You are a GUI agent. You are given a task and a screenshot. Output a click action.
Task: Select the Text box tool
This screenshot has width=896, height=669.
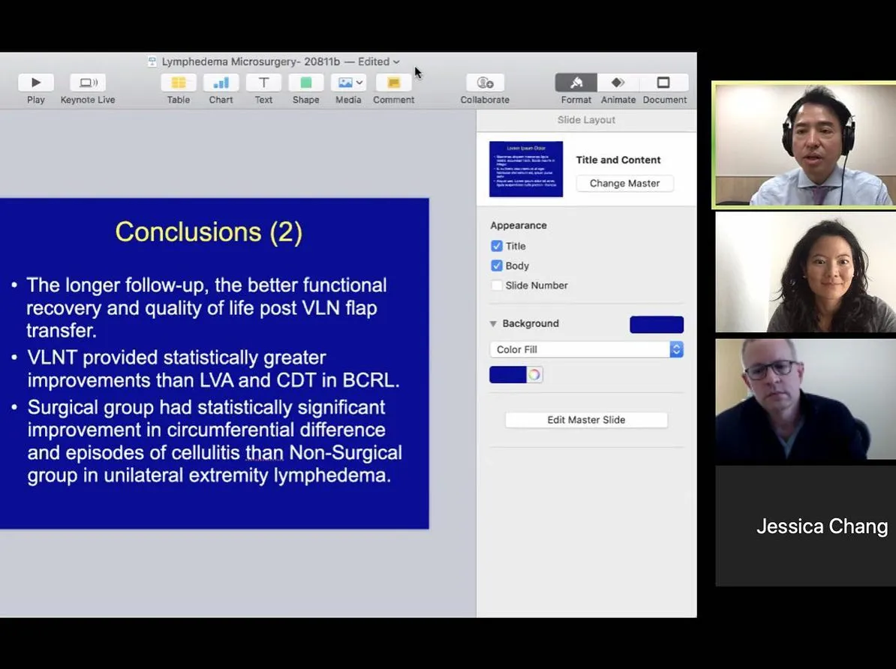pos(263,83)
